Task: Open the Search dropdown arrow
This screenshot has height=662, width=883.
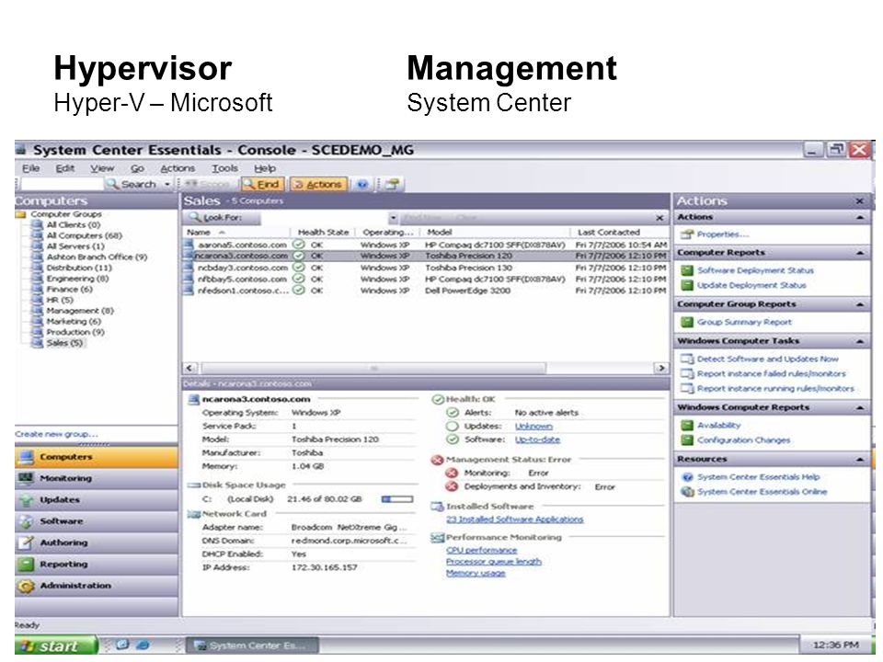Action: tap(167, 184)
